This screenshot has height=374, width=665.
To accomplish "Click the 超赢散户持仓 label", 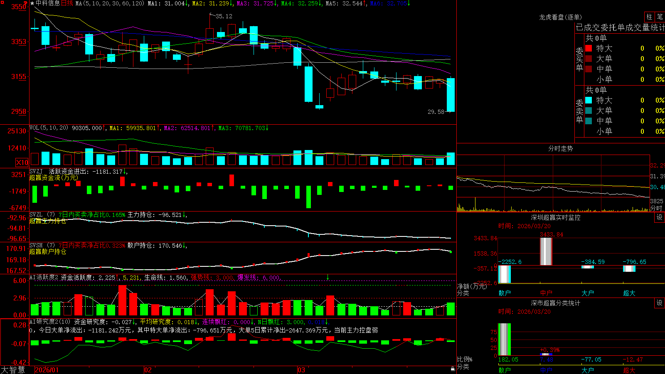I will tap(48, 251).
